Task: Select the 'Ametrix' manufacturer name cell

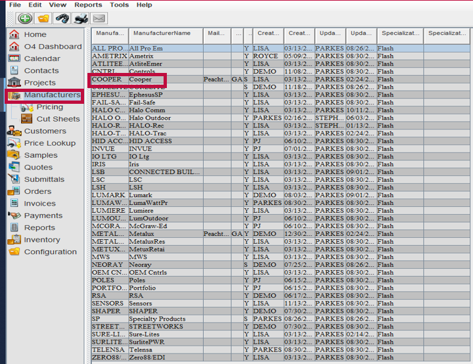Action: pyautogui.click(x=166, y=56)
